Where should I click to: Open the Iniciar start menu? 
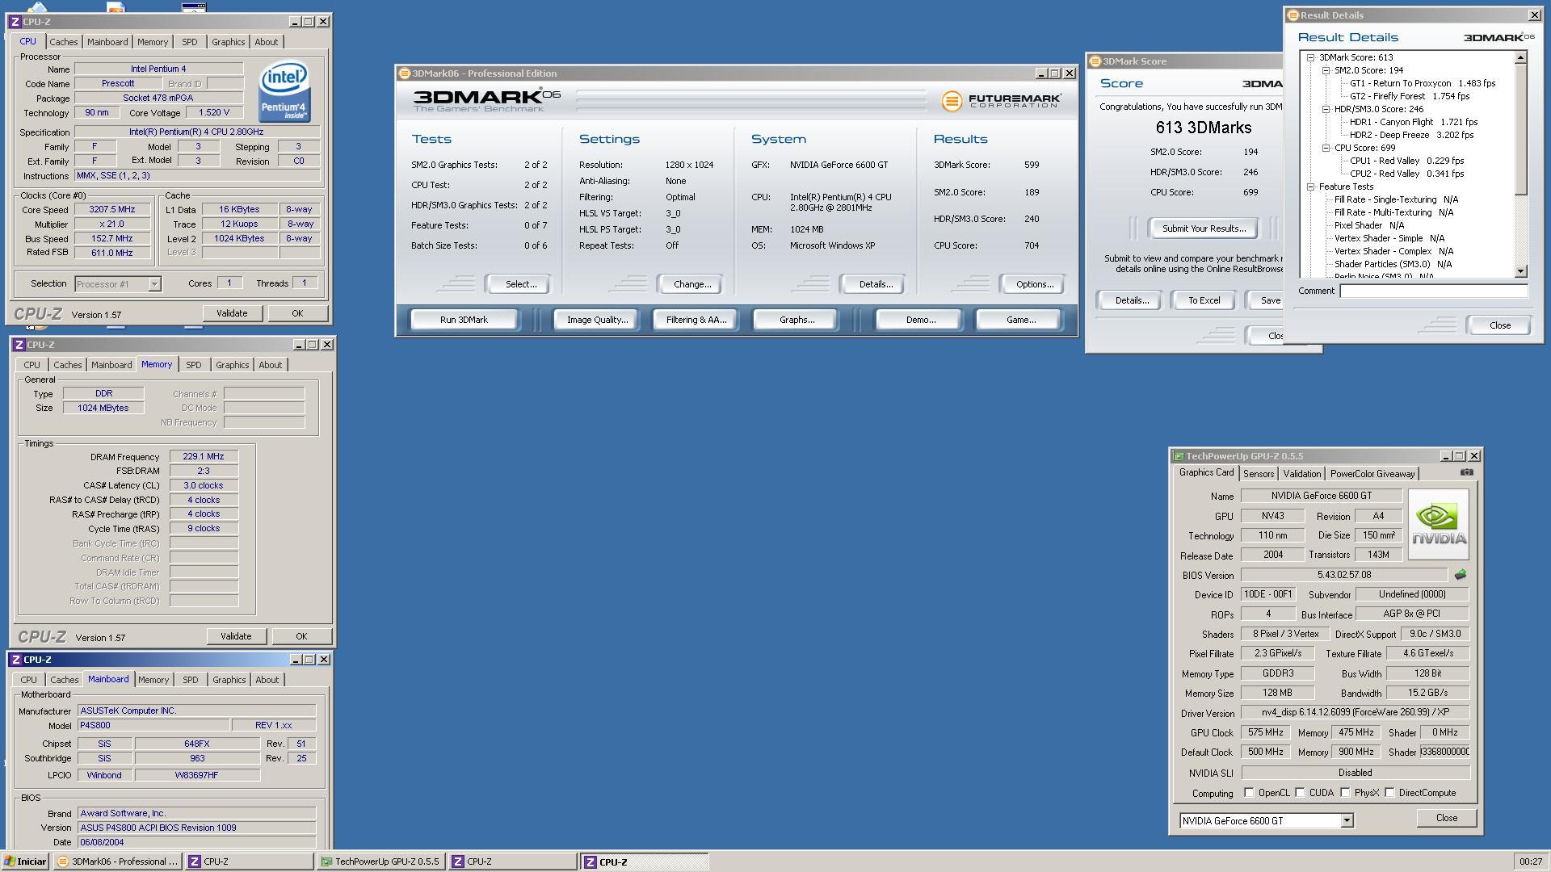click(26, 862)
